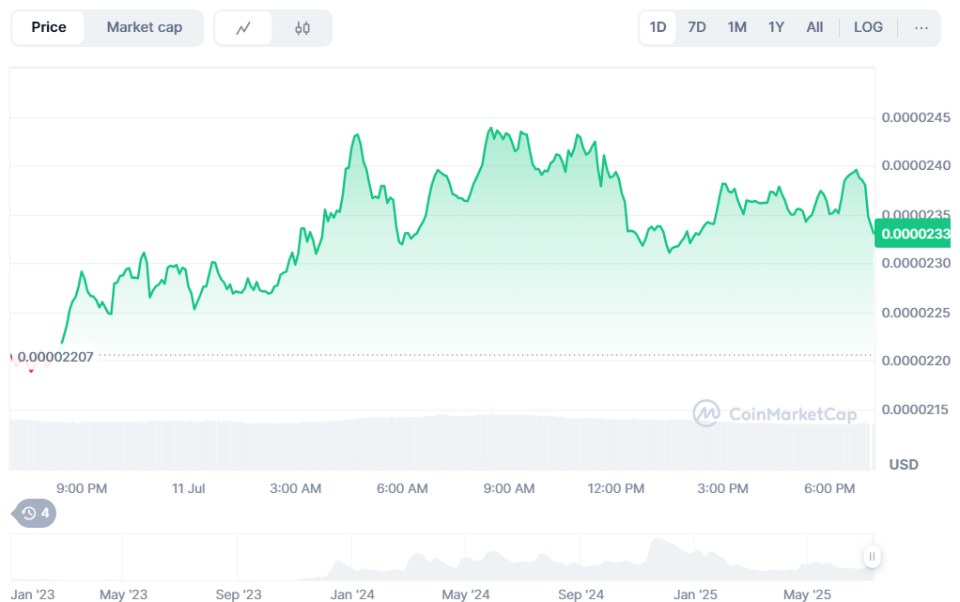Show the 1Y price history

pos(776,27)
